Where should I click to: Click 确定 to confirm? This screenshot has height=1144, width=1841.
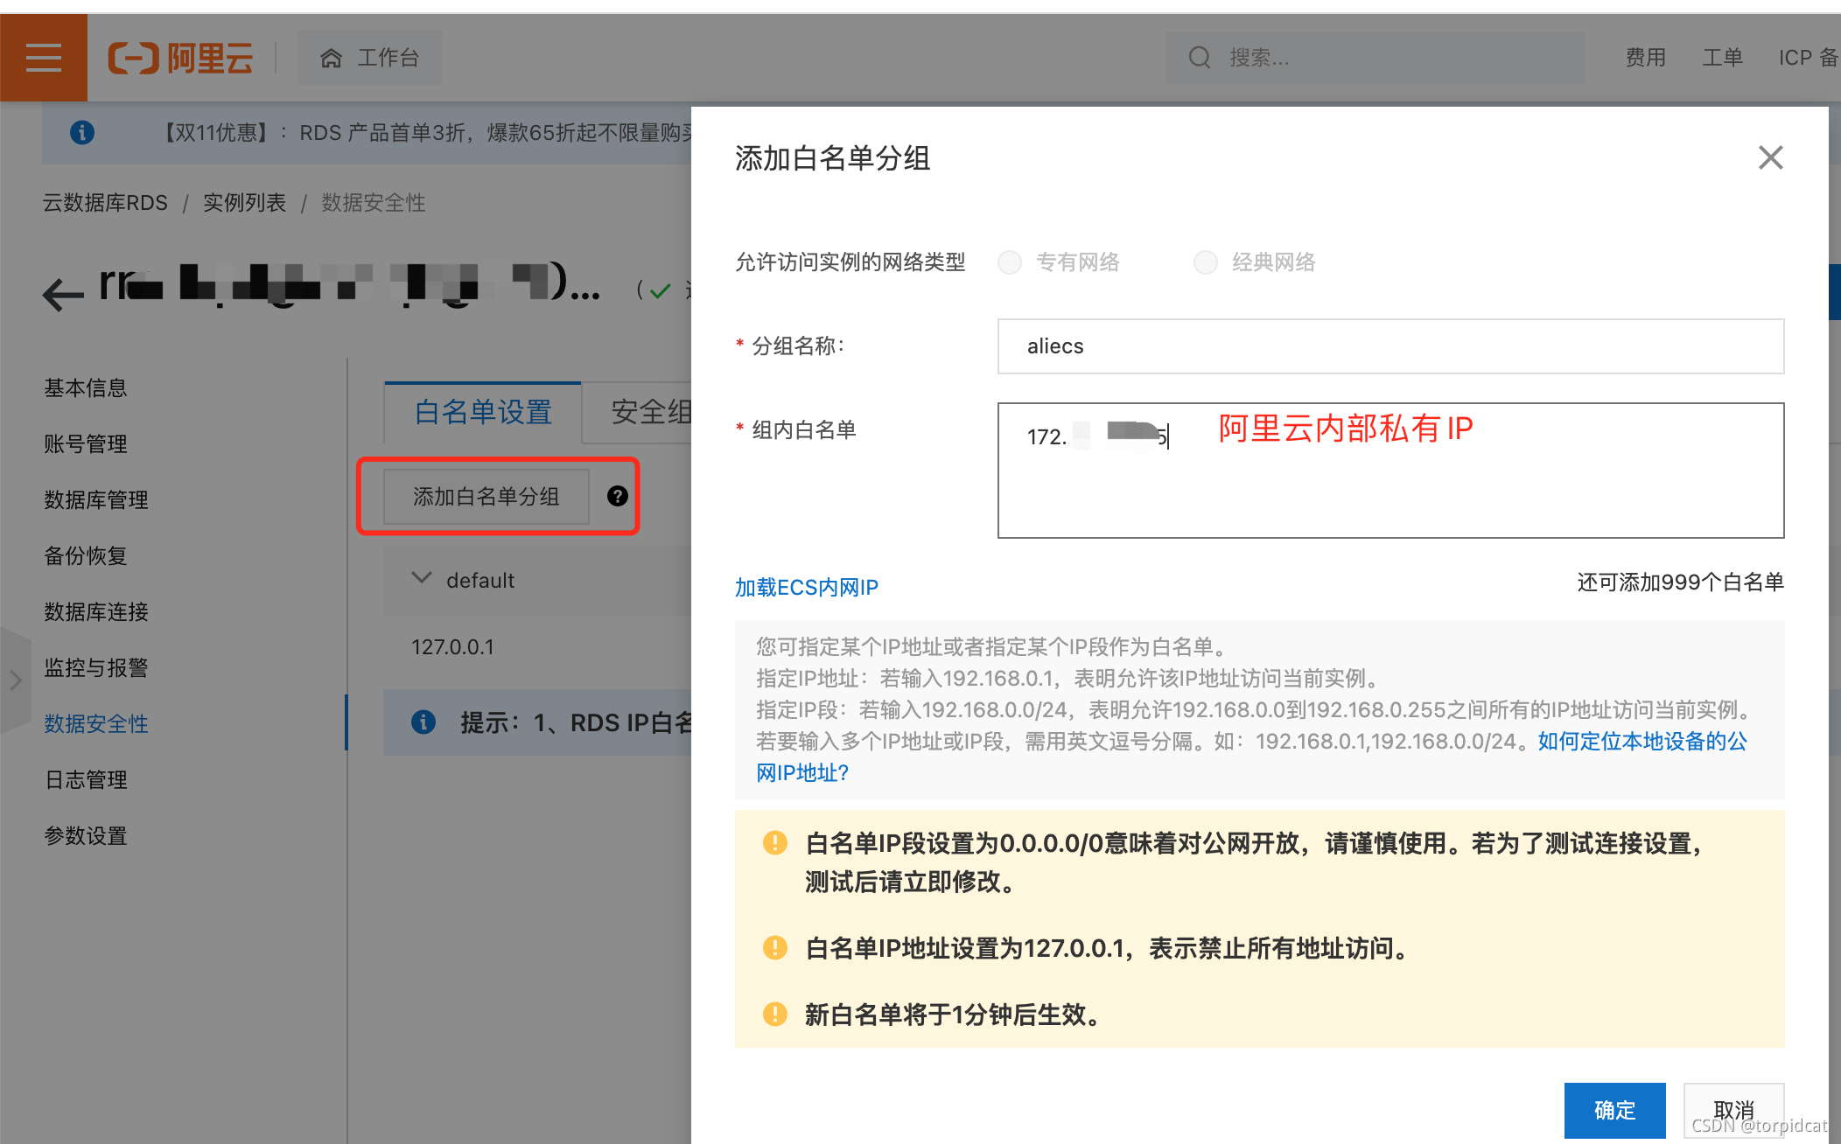(1614, 1110)
